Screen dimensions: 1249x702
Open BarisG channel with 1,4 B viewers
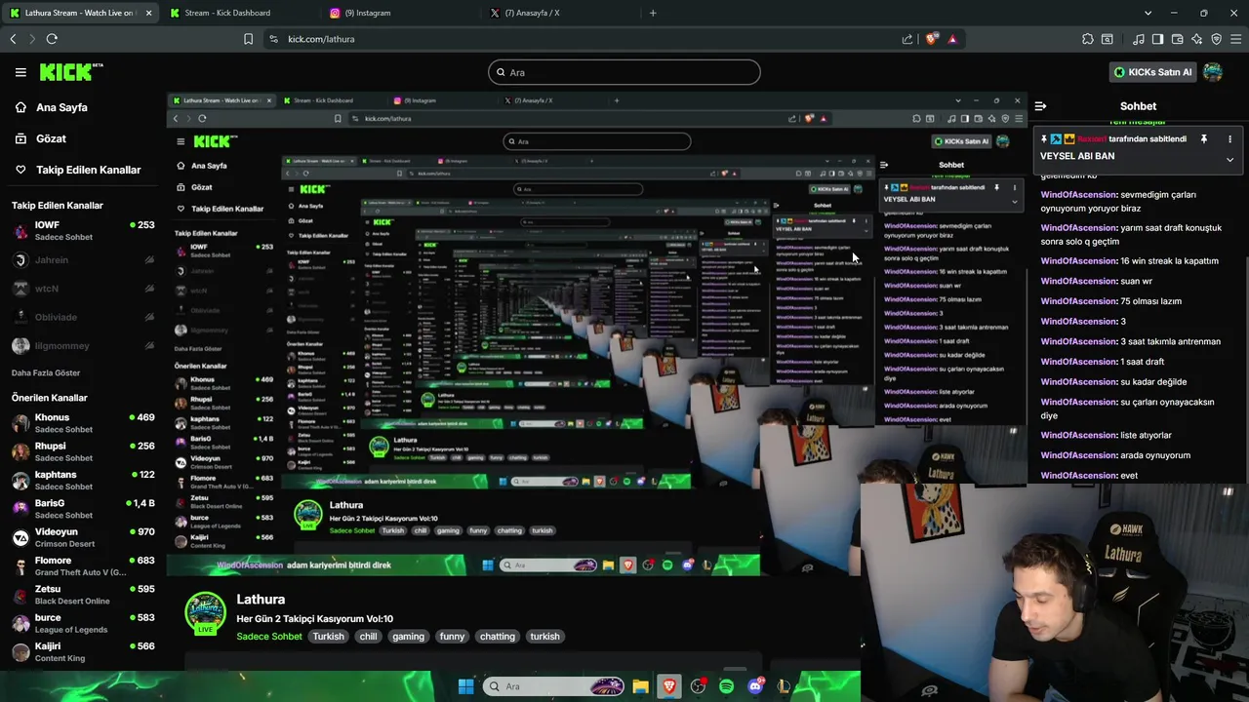(83, 509)
